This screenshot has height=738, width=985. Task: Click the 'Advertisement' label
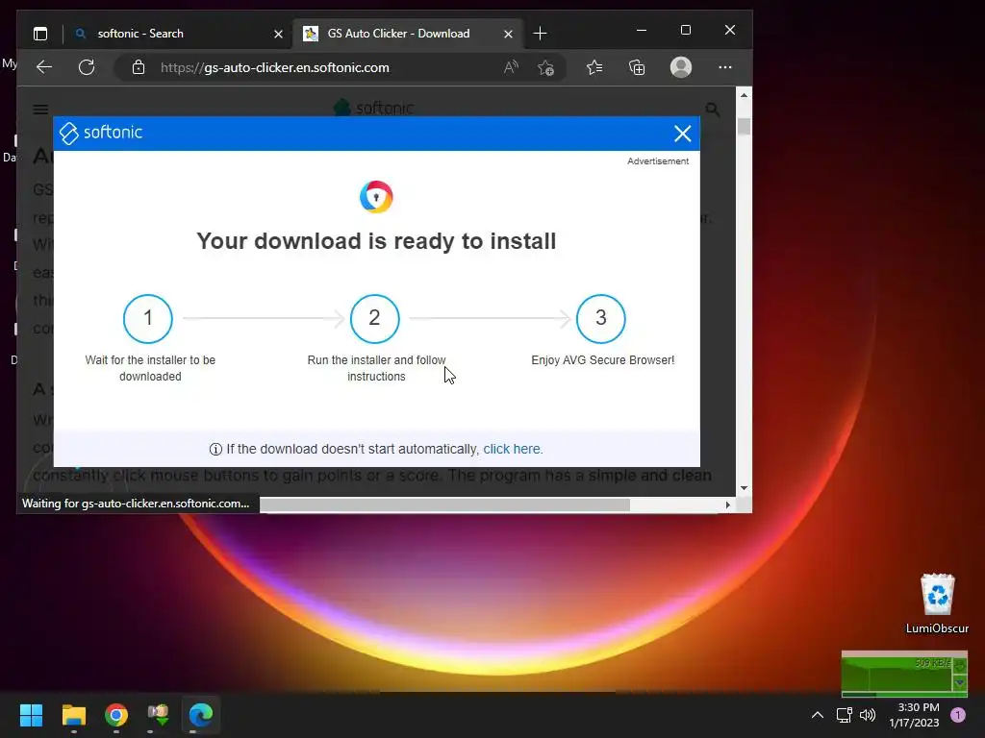pos(658,161)
